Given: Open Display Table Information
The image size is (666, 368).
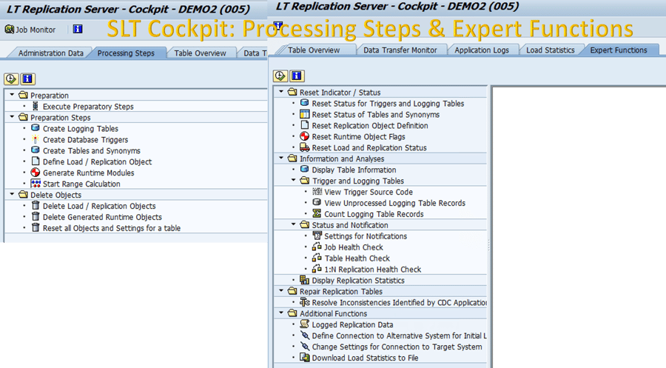Looking at the screenshot, I should (x=354, y=170).
